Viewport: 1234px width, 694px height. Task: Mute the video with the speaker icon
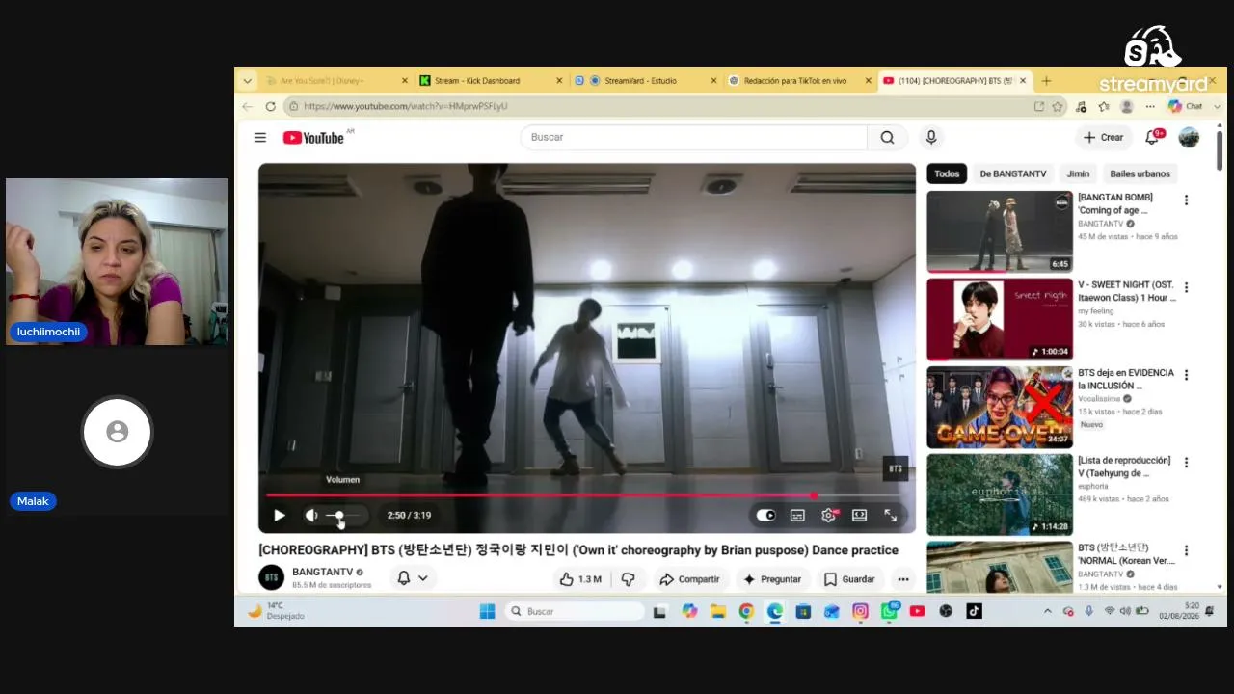[311, 516]
